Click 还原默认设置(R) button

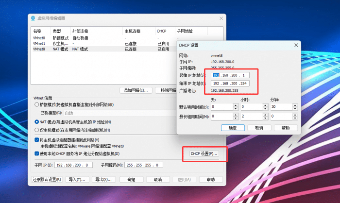click(46, 179)
